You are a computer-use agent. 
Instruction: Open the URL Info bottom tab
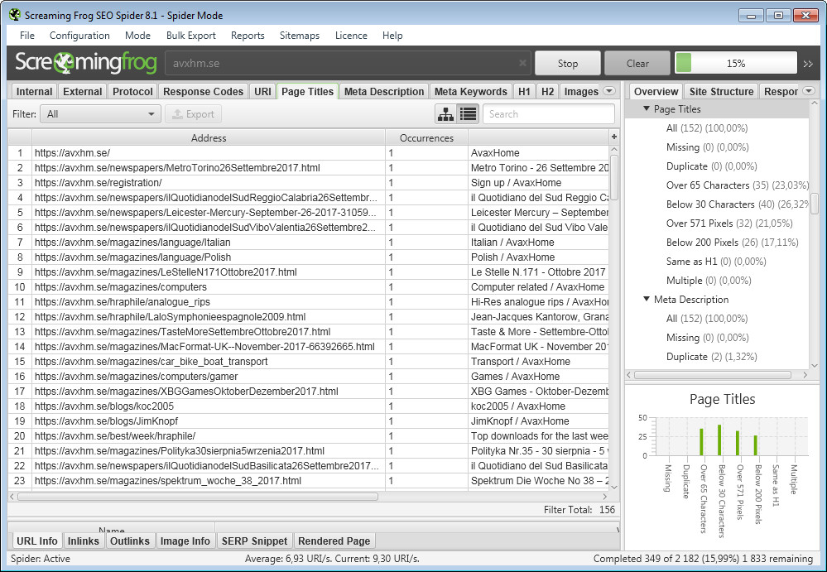[36, 541]
